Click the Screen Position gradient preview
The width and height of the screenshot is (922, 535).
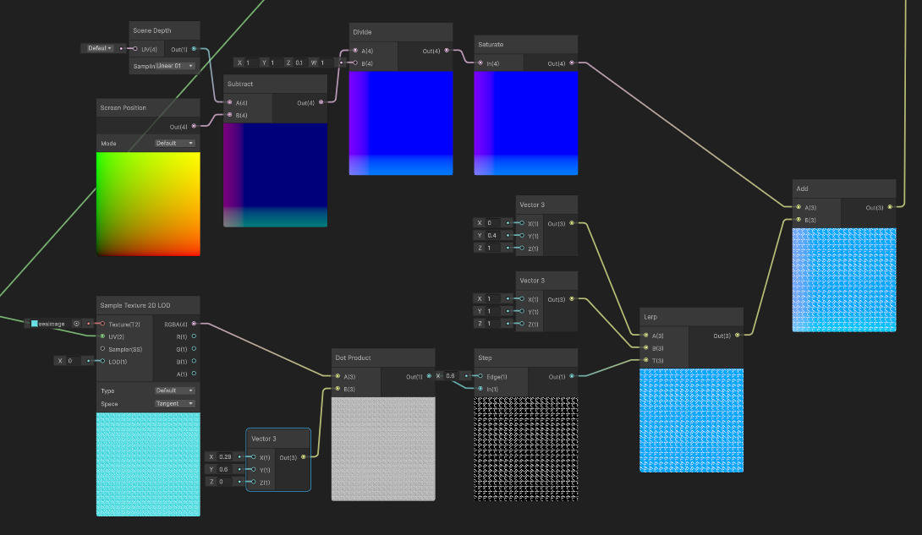148,204
